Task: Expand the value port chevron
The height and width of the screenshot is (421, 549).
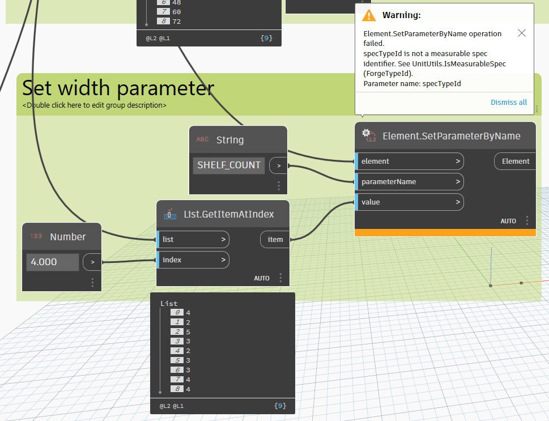Action: coord(458,202)
